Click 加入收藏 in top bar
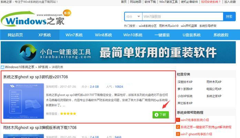The width and height of the screenshot is (240, 138). tap(230, 2)
